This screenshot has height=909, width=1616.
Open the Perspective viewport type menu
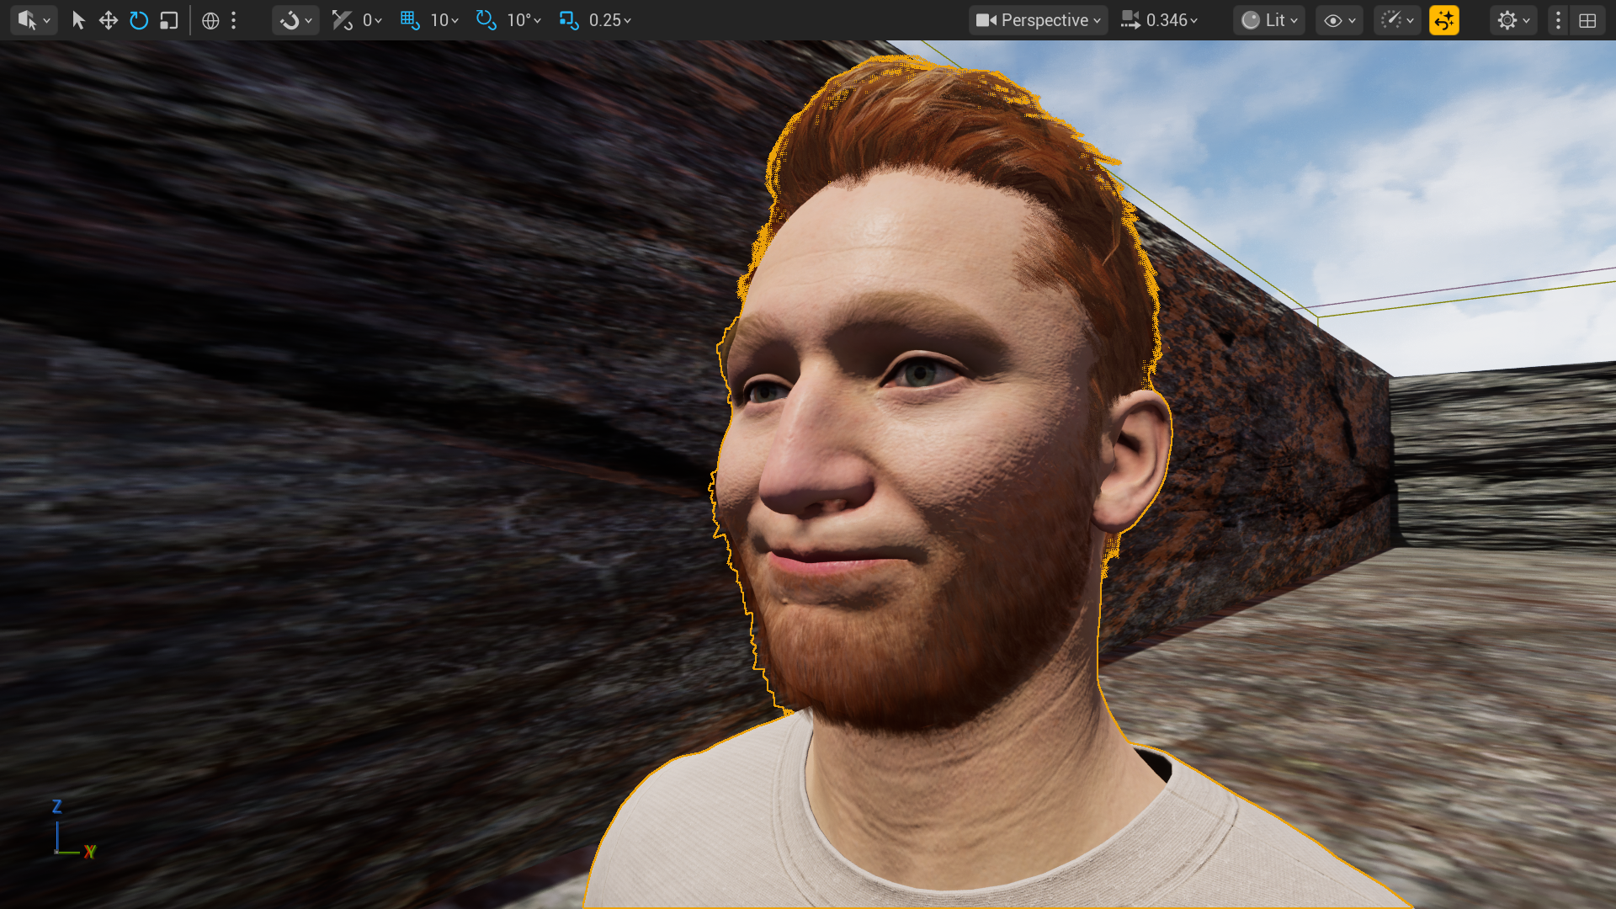pos(1038,20)
